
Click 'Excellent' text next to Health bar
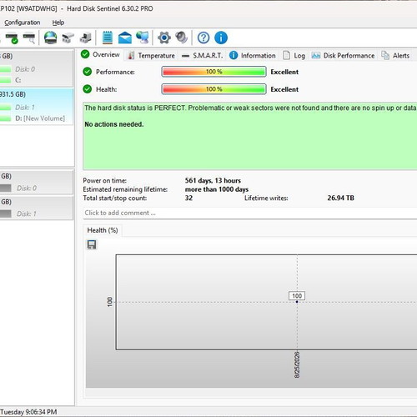tap(284, 89)
